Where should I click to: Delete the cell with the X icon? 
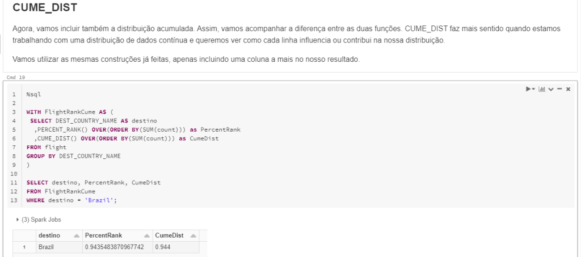568,89
